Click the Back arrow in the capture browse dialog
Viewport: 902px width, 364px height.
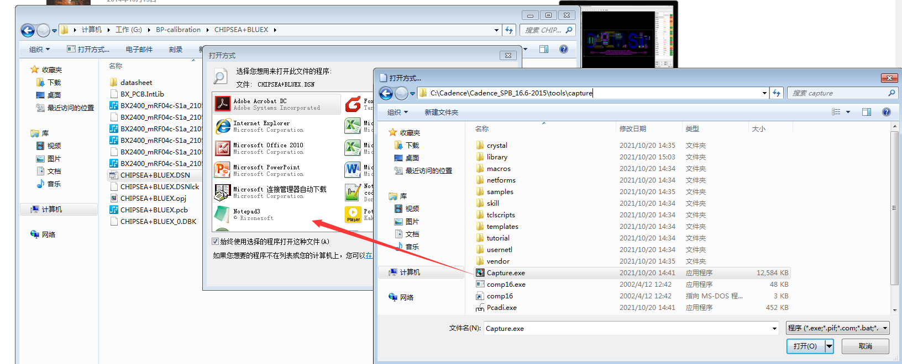(x=386, y=93)
